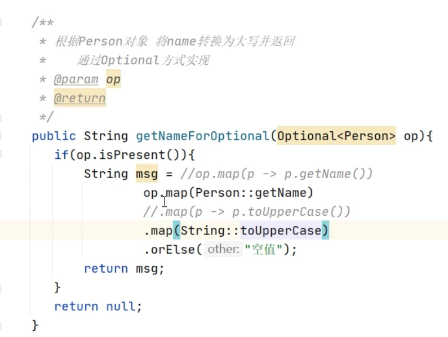Click the highlighted 'op' in Javadoc

(113, 79)
